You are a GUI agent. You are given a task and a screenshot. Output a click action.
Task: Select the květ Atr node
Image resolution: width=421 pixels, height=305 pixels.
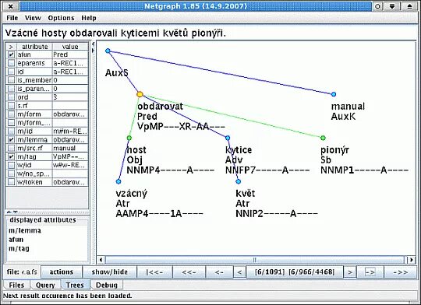click(238, 181)
